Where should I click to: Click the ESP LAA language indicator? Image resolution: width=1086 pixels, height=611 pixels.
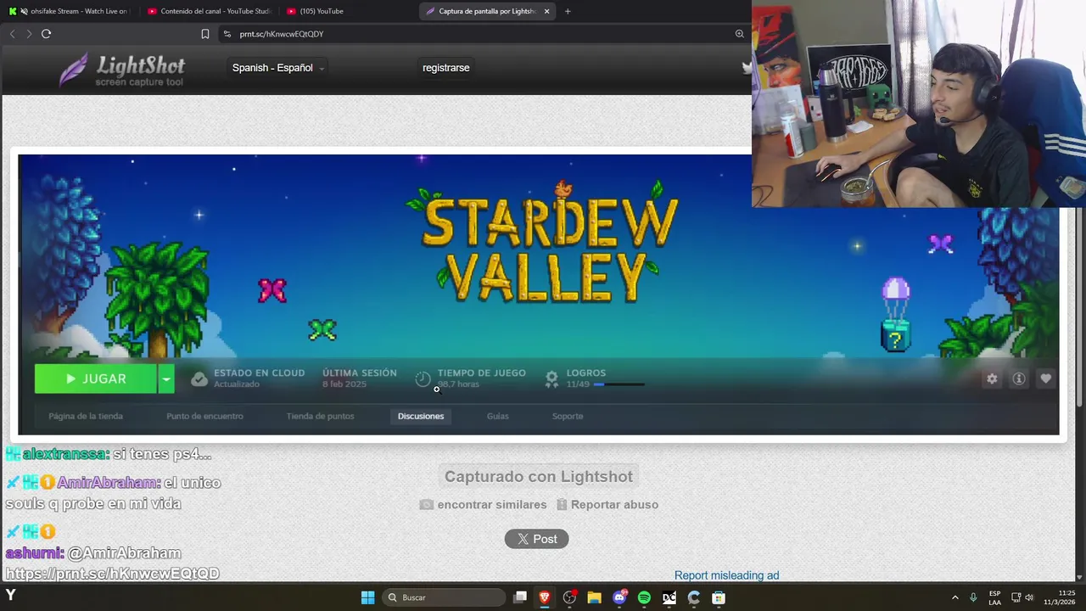tap(994, 597)
